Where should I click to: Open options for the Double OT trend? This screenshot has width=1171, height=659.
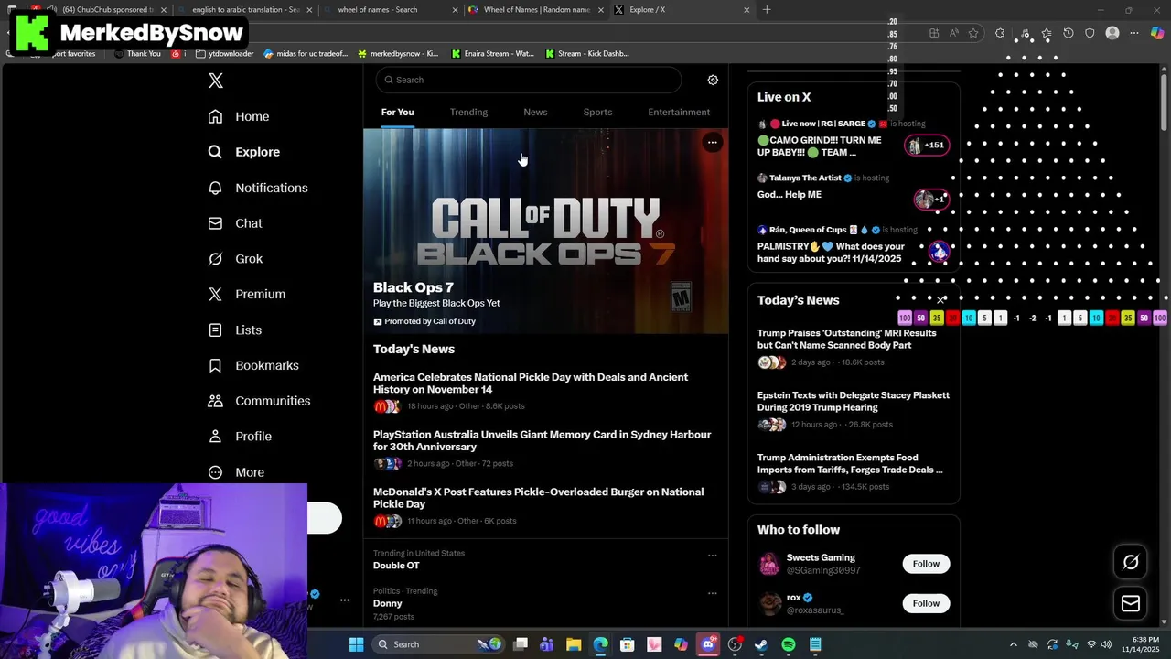pos(712,555)
